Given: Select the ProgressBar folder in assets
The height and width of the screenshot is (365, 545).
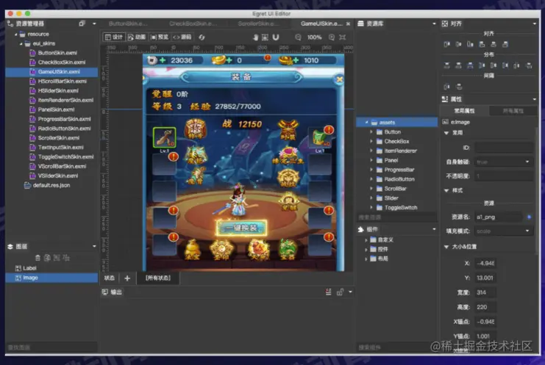Looking at the screenshot, I should [x=399, y=170].
